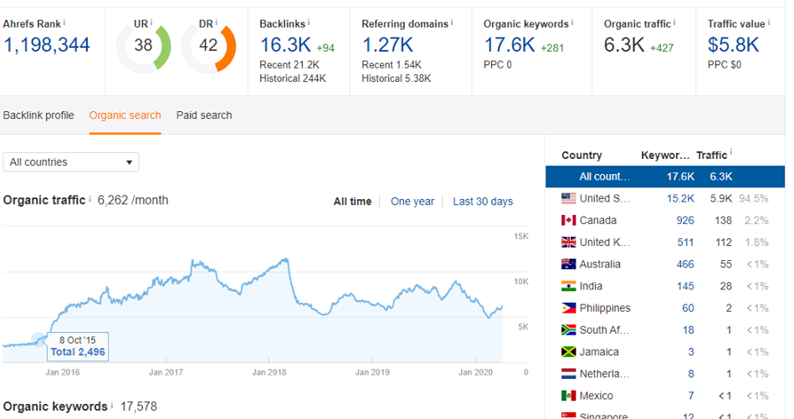Image resolution: width=794 pixels, height=419 pixels.
Task: Click the UR 38 donut chart
Action: [x=143, y=46]
